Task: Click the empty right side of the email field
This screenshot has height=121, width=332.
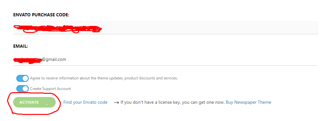Action: point(190,60)
